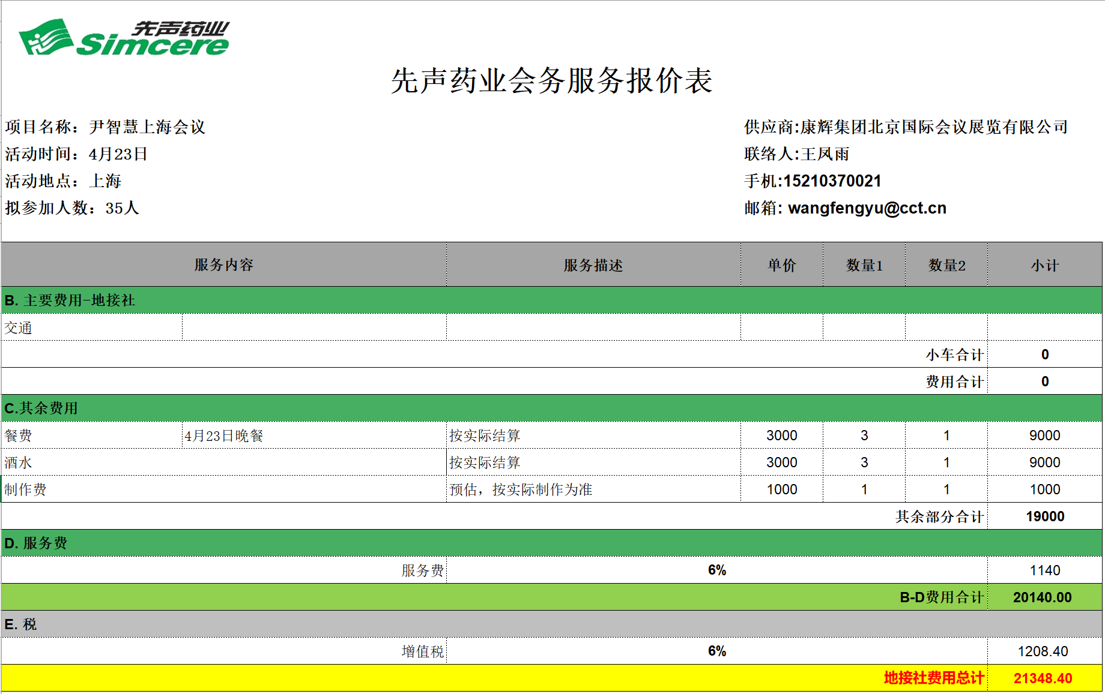The height and width of the screenshot is (694, 1105).
Task: Select the phone number 15210370021 cell
Action: coord(832,181)
